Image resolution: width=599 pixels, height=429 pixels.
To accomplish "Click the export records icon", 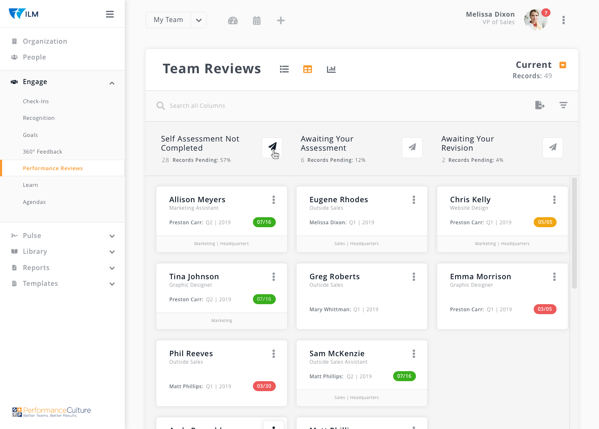I will pyautogui.click(x=540, y=105).
